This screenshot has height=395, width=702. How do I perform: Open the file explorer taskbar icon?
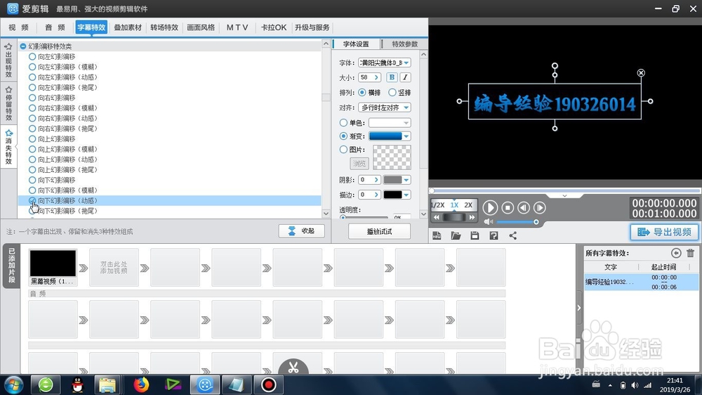pos(107,384)
